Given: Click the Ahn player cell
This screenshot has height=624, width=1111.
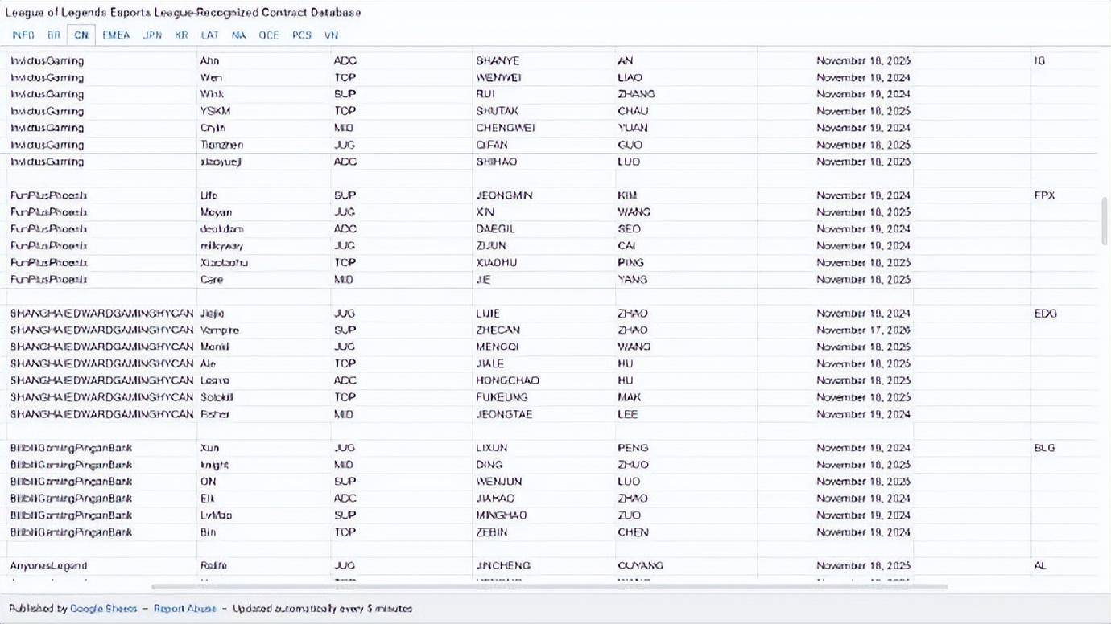Looking at the screenshot, I should (264, 61).
